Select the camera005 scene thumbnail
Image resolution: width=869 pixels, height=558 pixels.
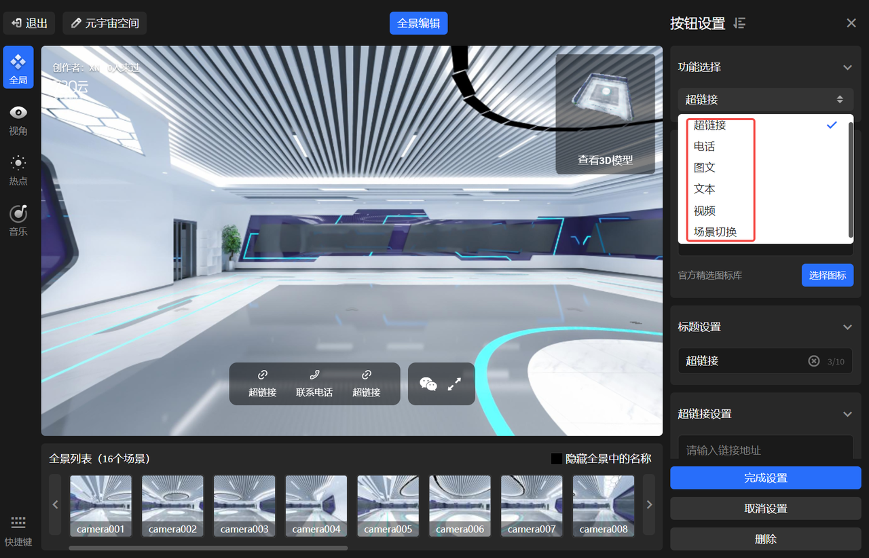[x=388, y=506]
